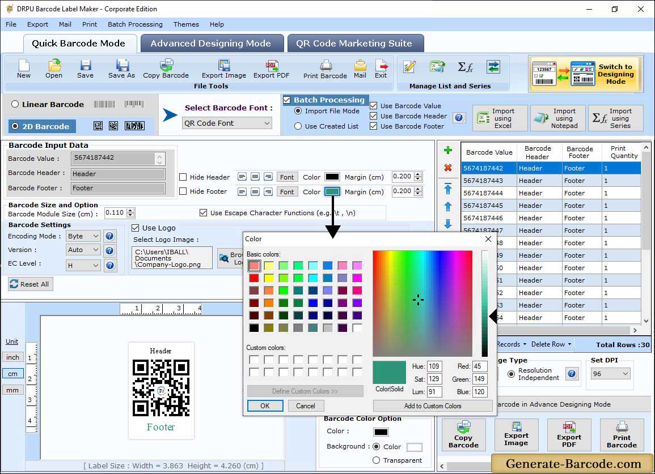655x474 pixels.
Task: Click the Barcode Header input field
Action: click(118, 174)
